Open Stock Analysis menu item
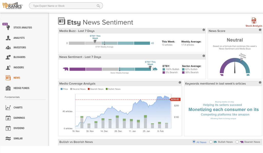Image resolution: width=263 pixels, height=153 pixels. click(x=23, y=27)
